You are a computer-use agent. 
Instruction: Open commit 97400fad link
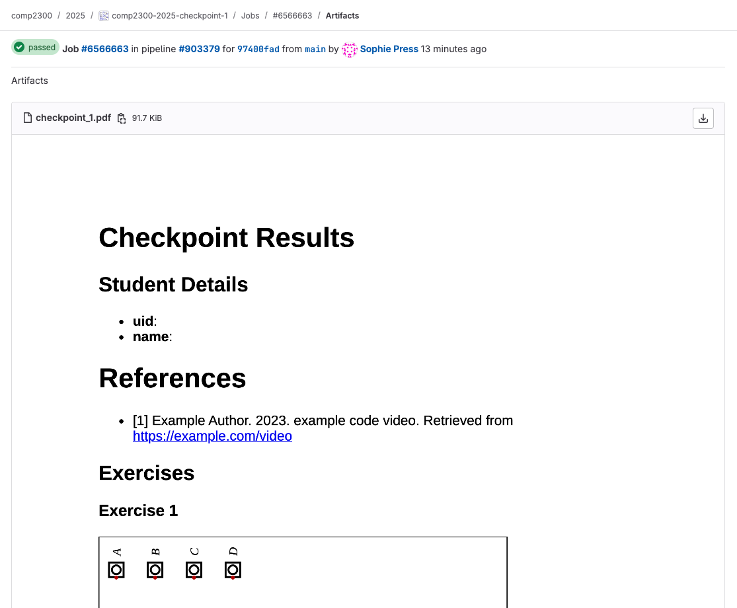tap(258, 49)
